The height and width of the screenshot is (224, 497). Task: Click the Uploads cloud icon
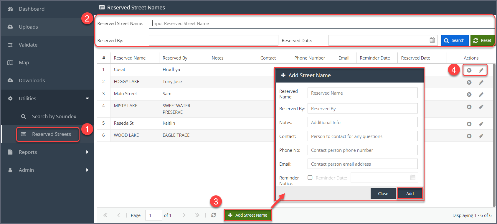pyautogui.click(x=10, y=27)
